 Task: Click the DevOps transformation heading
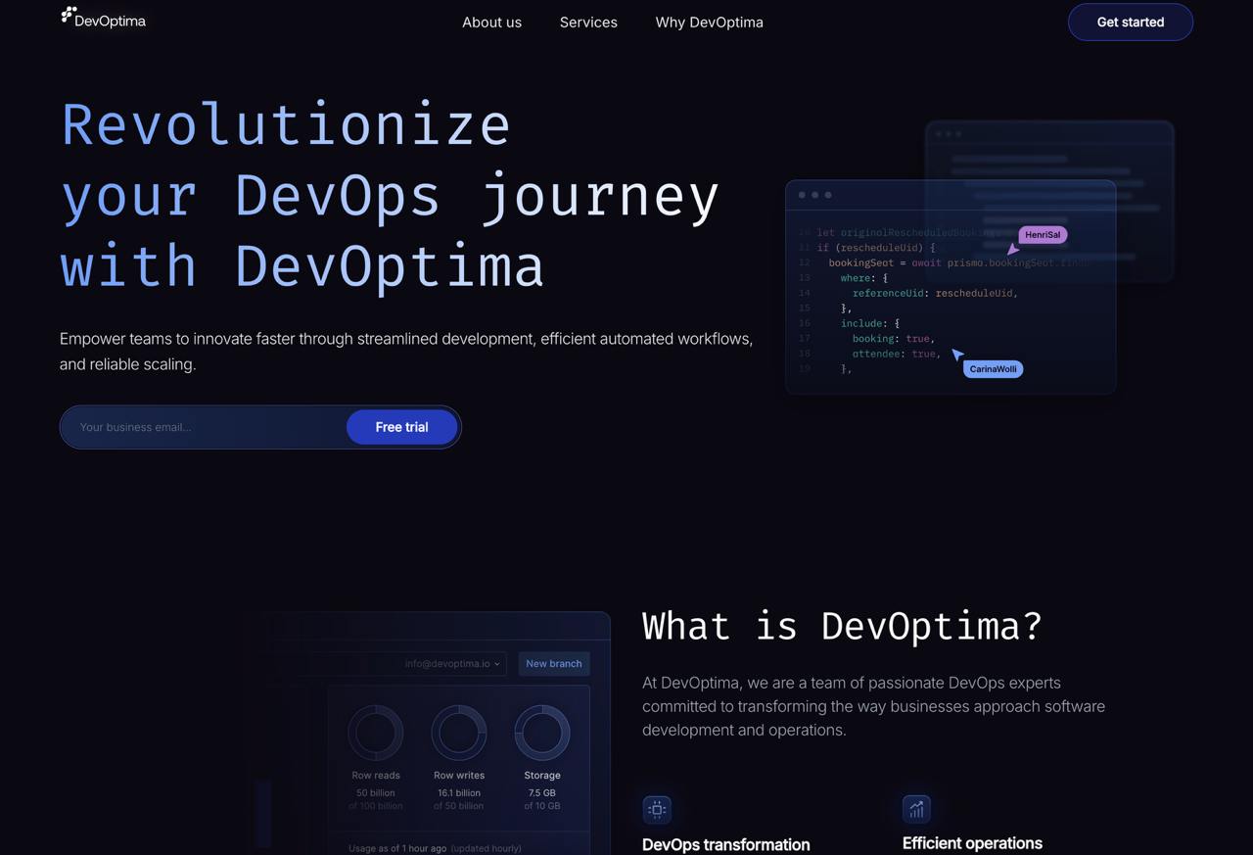point(725,844)
